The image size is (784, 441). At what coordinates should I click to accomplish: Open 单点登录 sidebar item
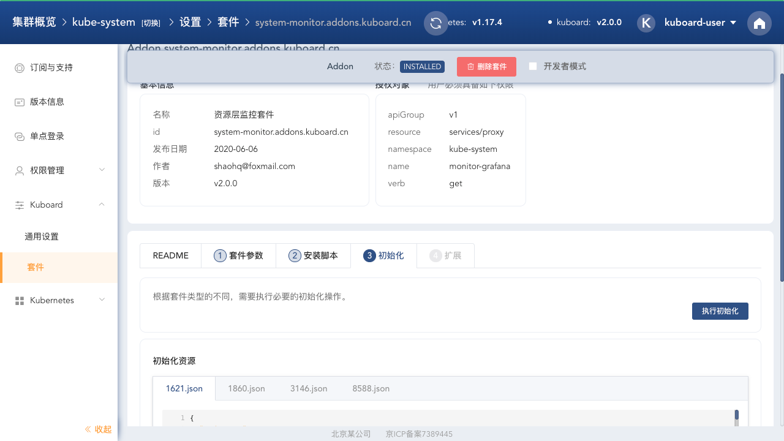[x=47, y=136]
